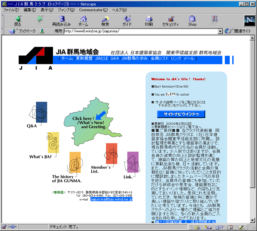This screenshot has width=257, height=231.
Task: Open Mail Inbox from the component bar
Action: (x=208, y=227)
